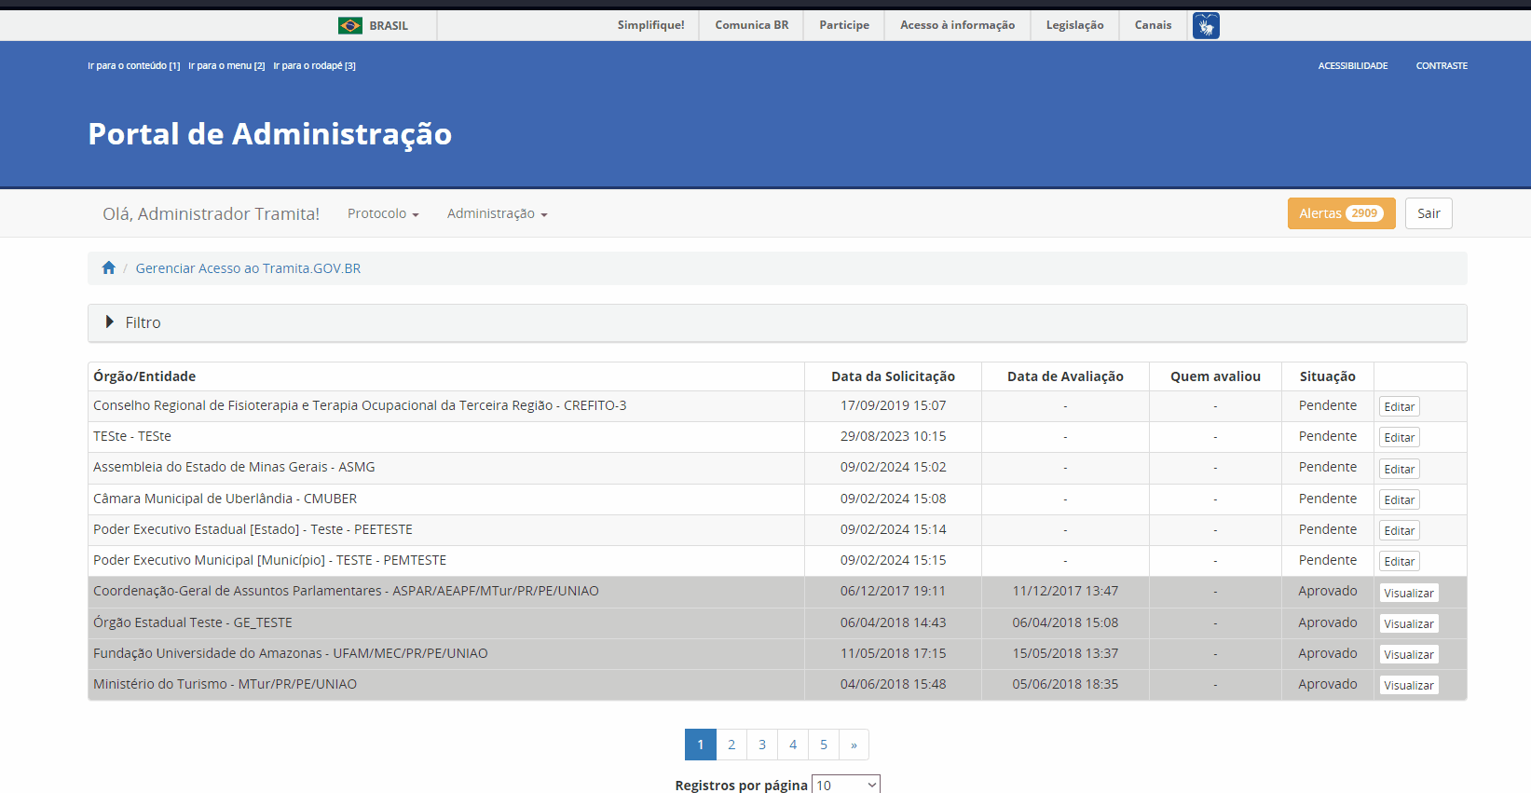The height and width of the screenshot is (793, 1531).
Task: Click Pendente status in CMUBER row
Action: (1328, 499)
